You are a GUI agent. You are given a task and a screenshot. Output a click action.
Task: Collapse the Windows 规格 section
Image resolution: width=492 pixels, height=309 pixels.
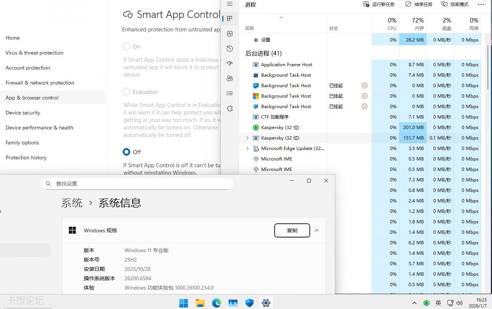tap(317, 230)
